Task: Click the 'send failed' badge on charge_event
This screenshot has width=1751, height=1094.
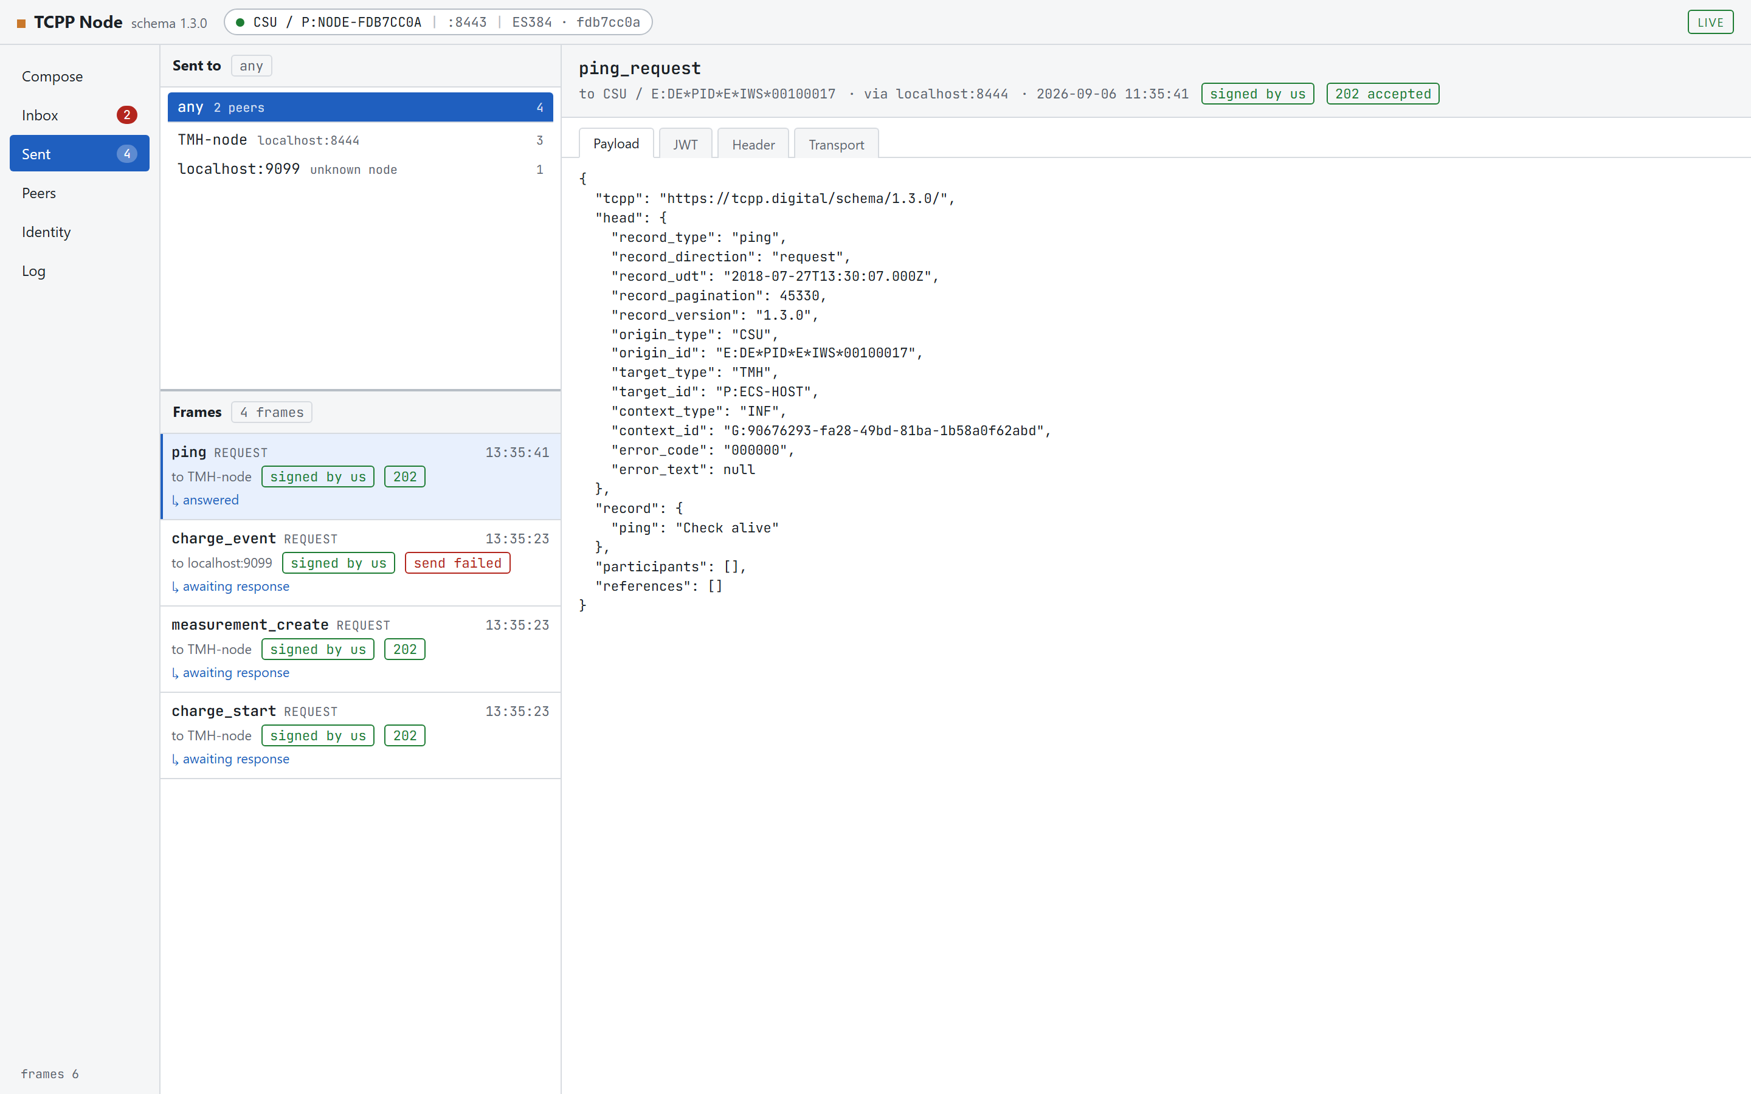Action: click(457, 563)
